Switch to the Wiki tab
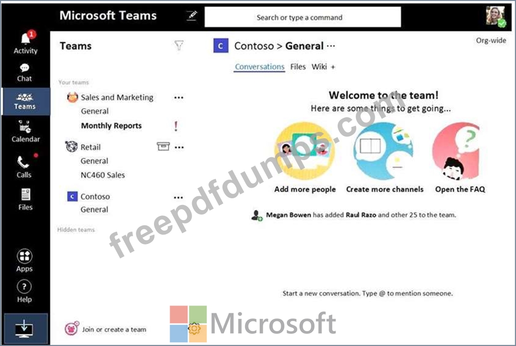 (319, 67)
